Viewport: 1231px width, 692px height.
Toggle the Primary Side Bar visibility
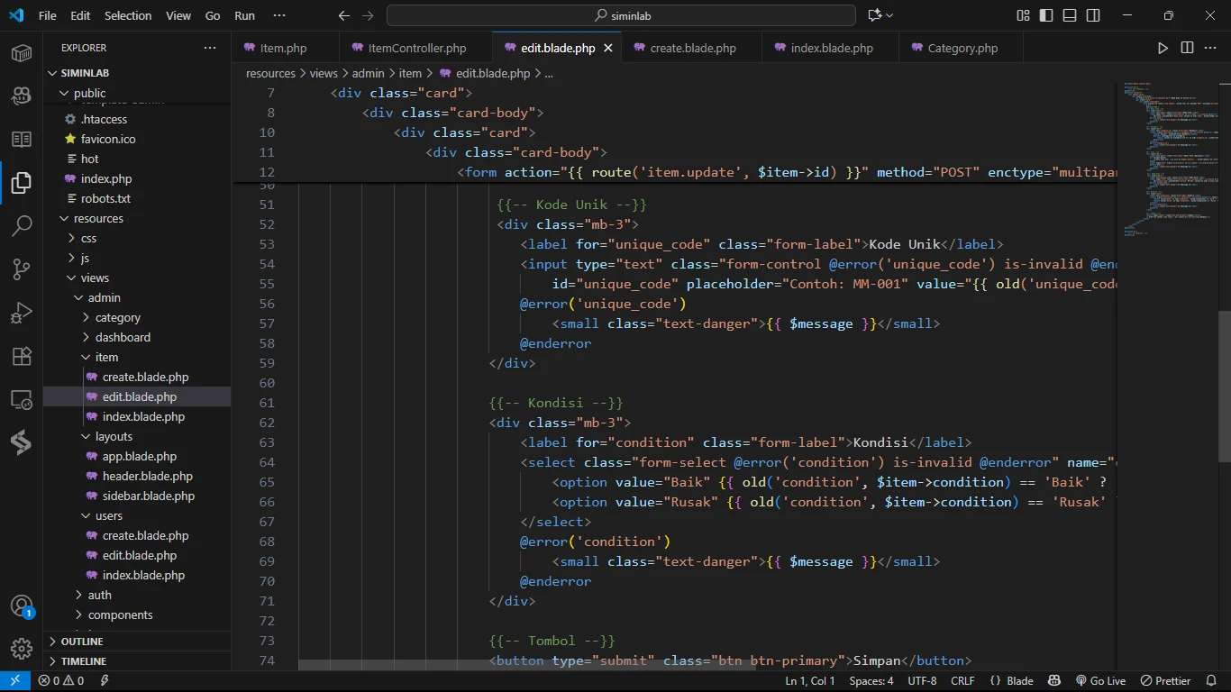pyautogui.click(x=1046, y=15)
